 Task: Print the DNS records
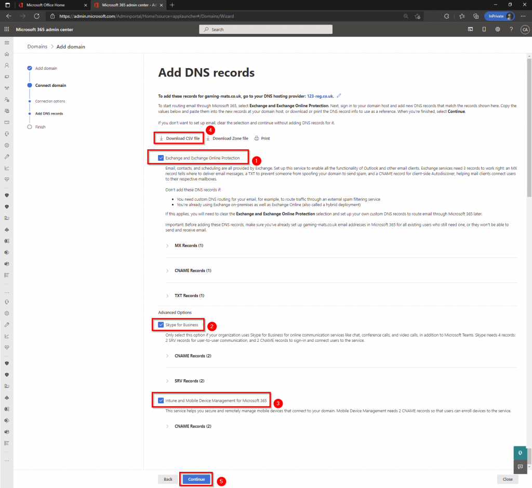(x=262, y=138)
